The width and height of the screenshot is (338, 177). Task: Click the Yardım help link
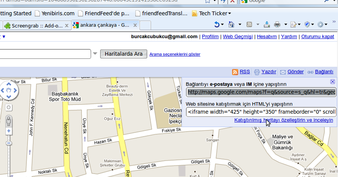click(x=289, y=37)
